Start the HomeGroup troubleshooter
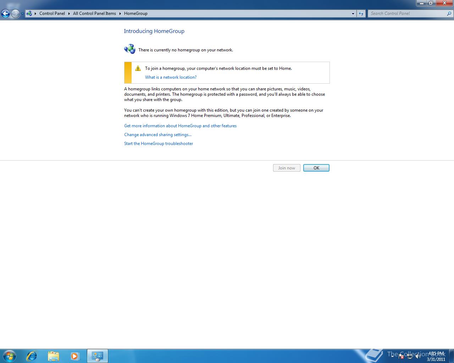454x363 pixels. tap(159, 144)
